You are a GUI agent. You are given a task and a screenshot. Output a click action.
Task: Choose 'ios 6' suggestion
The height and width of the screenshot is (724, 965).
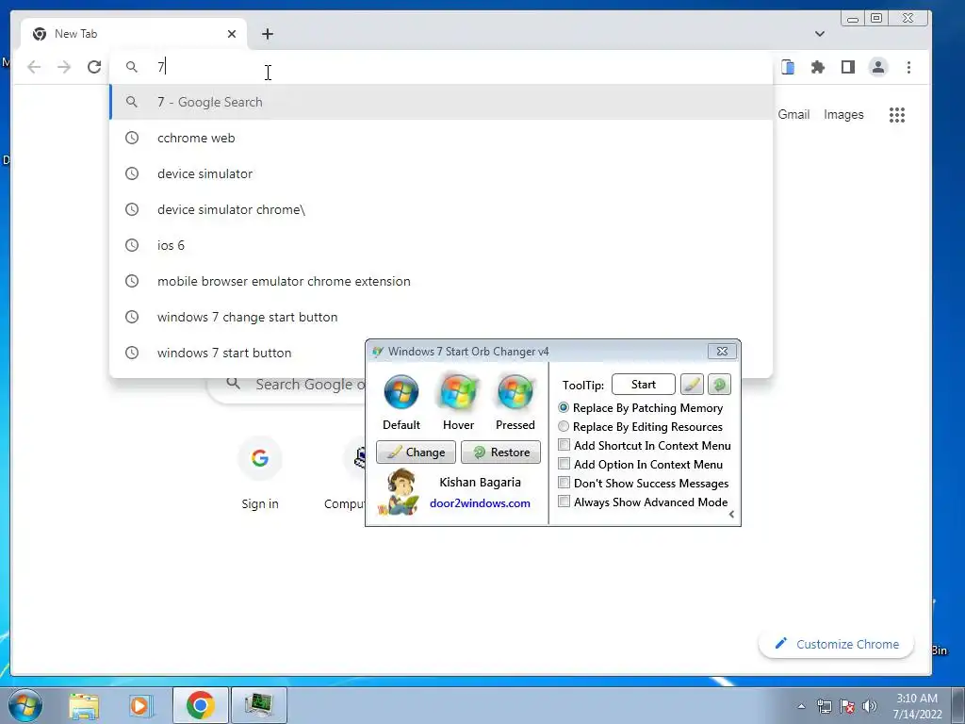[441, 245]
